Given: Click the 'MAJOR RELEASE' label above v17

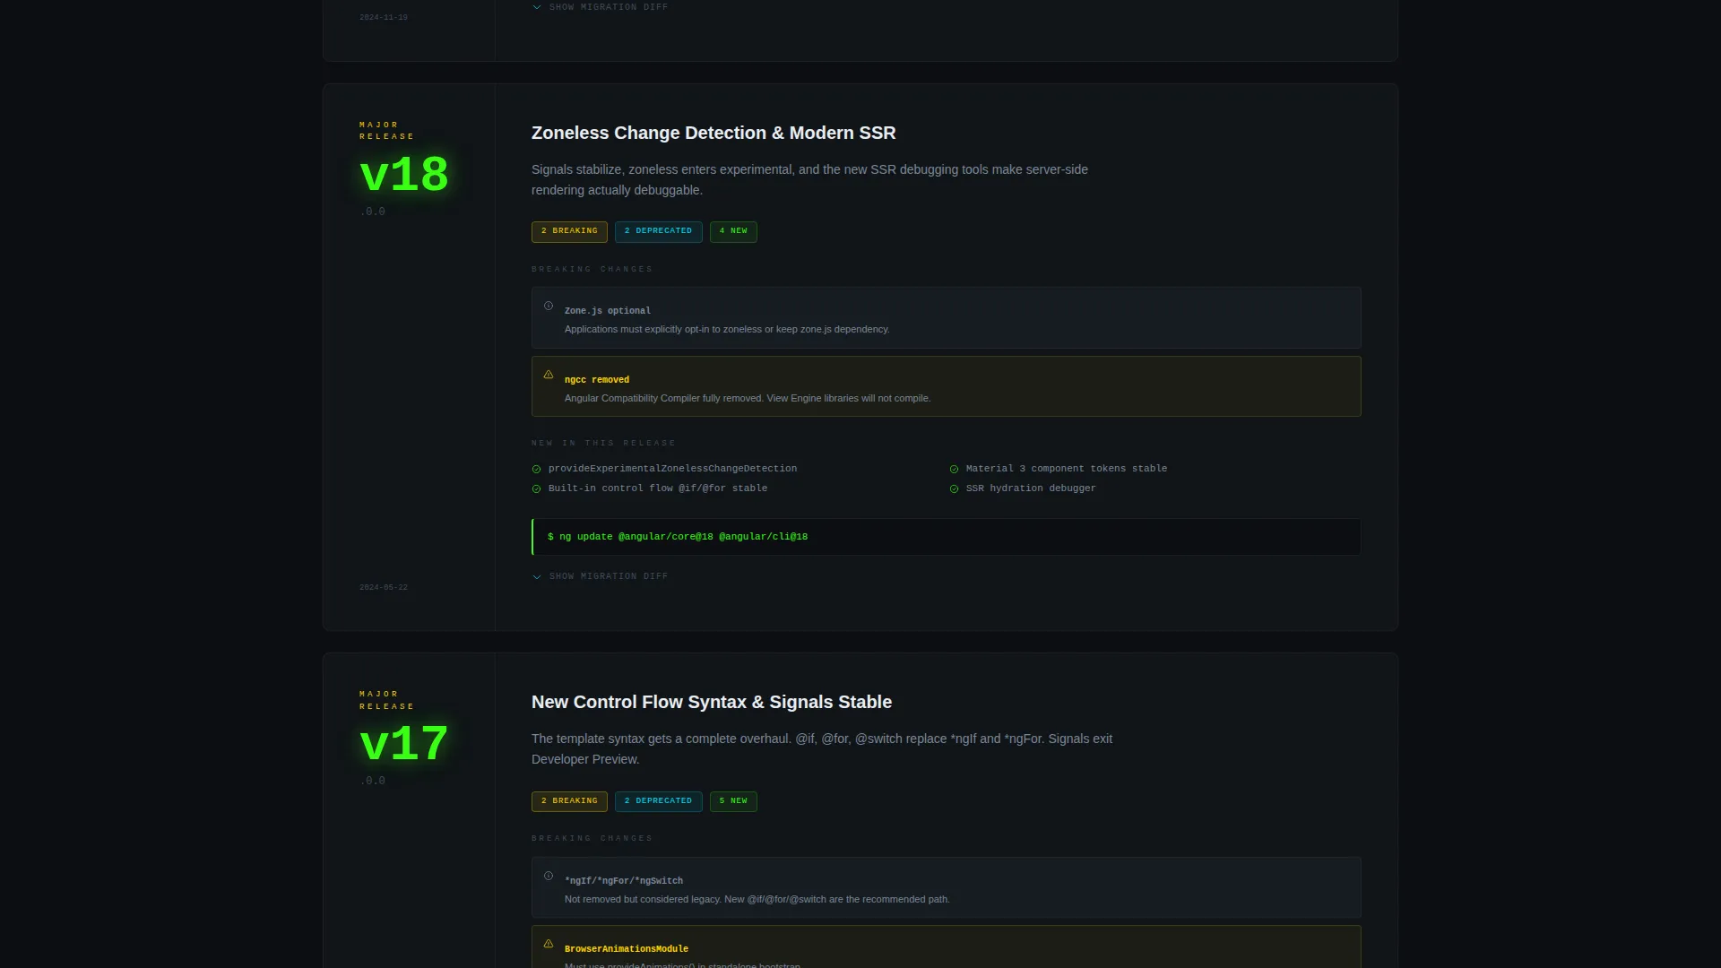Looking at the screenshot, I should (387, 701).
